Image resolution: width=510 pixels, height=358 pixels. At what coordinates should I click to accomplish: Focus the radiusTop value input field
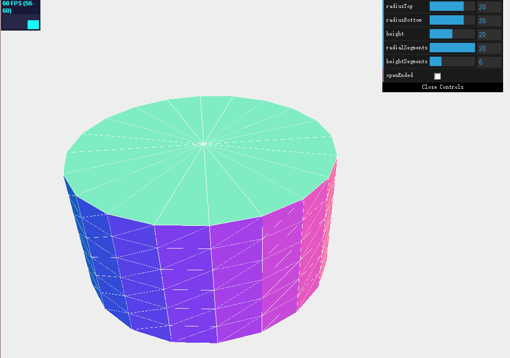click(489, 7)
